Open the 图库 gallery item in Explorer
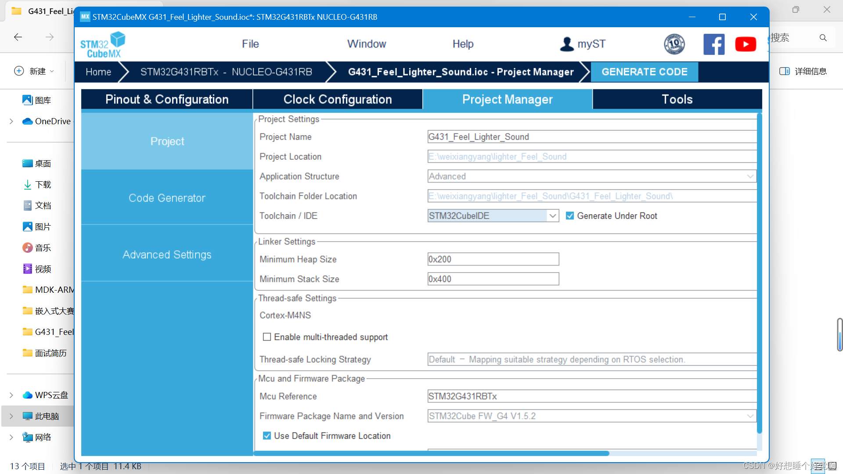This screenshot has height=474, width=843. pos(37,100)
